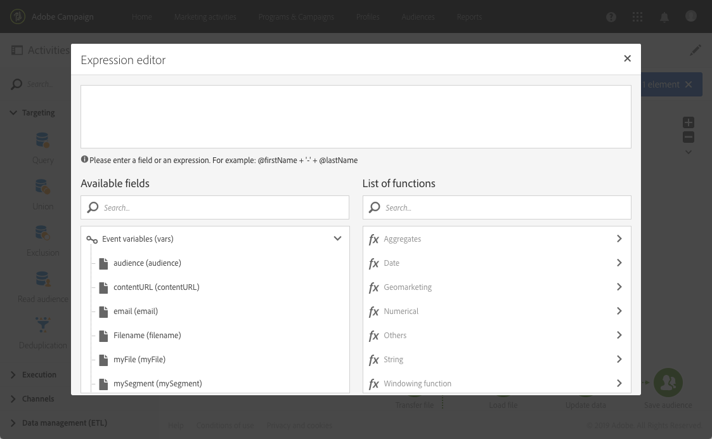
Task: Click the fx icon beside Others
Action: tap(374, 336)
